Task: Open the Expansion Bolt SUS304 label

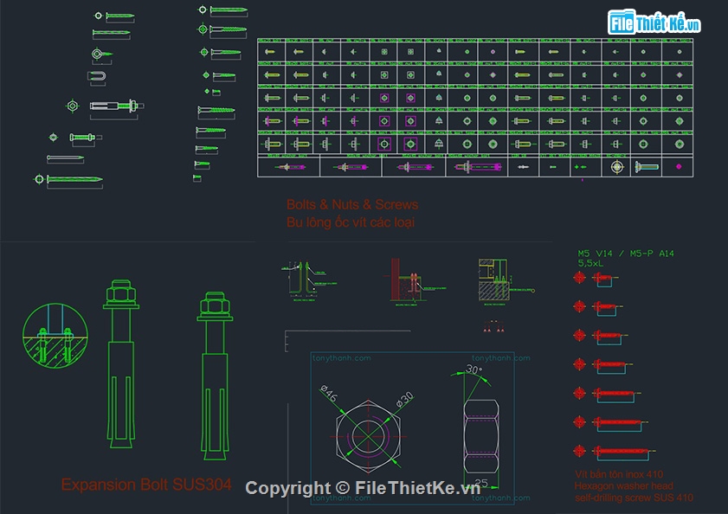Action: (147, 485)
